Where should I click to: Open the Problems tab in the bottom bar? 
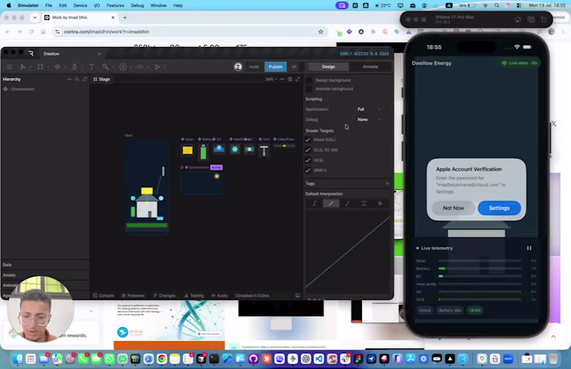click(133, 295)
